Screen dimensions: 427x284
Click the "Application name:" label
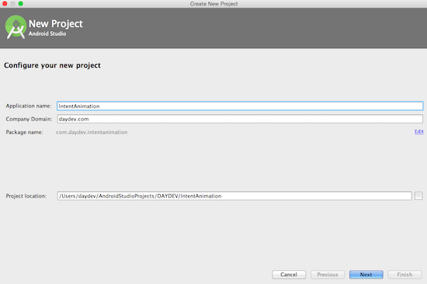(29, 106)
